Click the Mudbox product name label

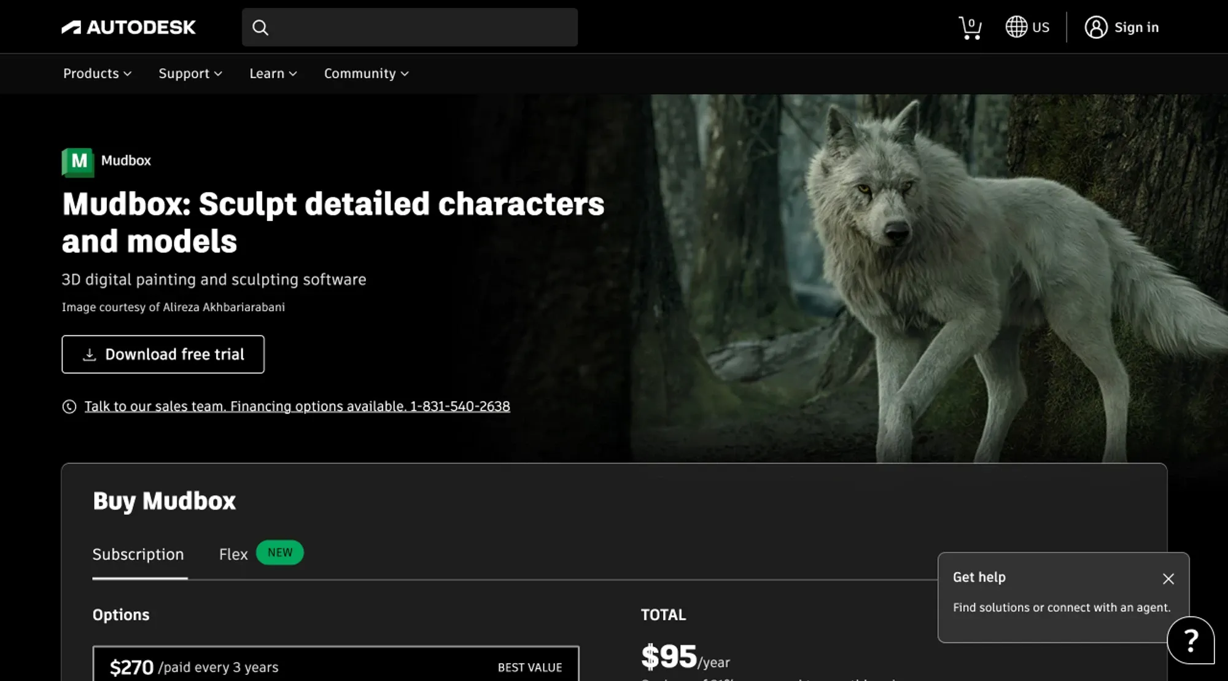tap(126, 160)
